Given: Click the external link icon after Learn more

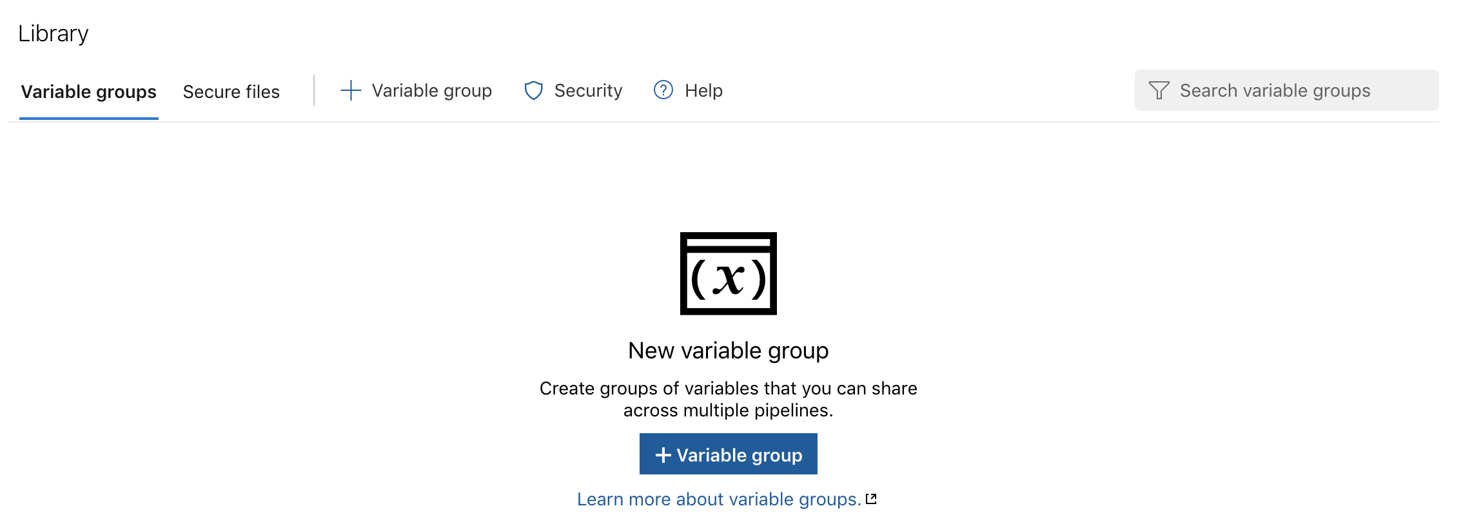Looking at the screenshot, I should [871, 499].
